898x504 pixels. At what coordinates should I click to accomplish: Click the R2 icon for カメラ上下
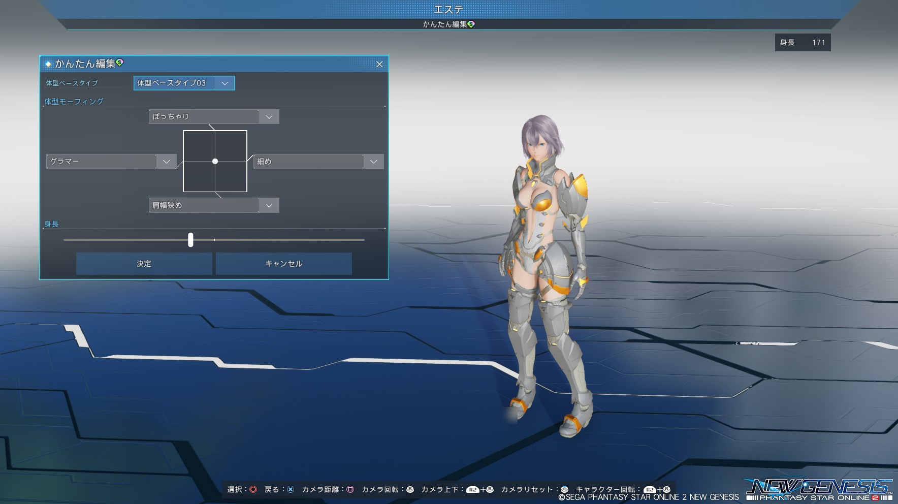click(x=473, y=489)
